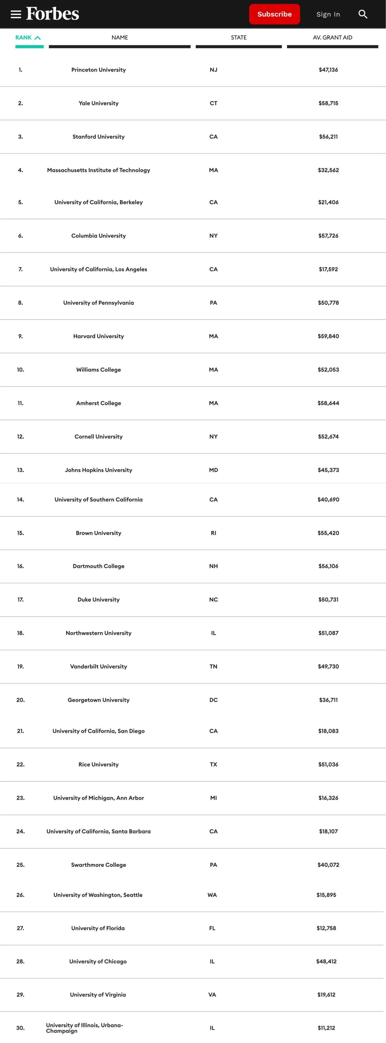Click Dartmouth College name
This screenshot has height=1043, width=386.
coord(98,566)
